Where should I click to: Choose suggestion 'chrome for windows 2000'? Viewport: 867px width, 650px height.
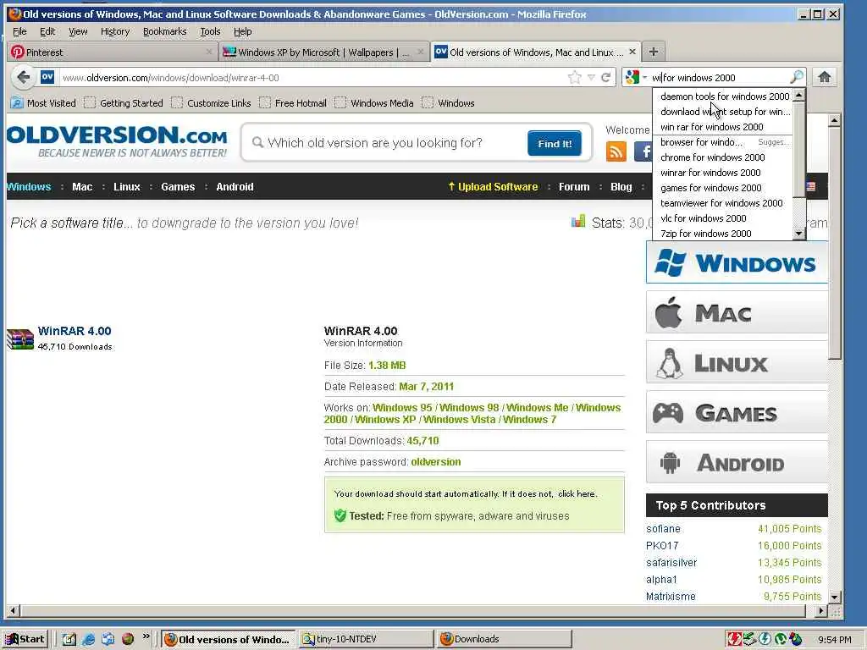(x=723, y=157)
